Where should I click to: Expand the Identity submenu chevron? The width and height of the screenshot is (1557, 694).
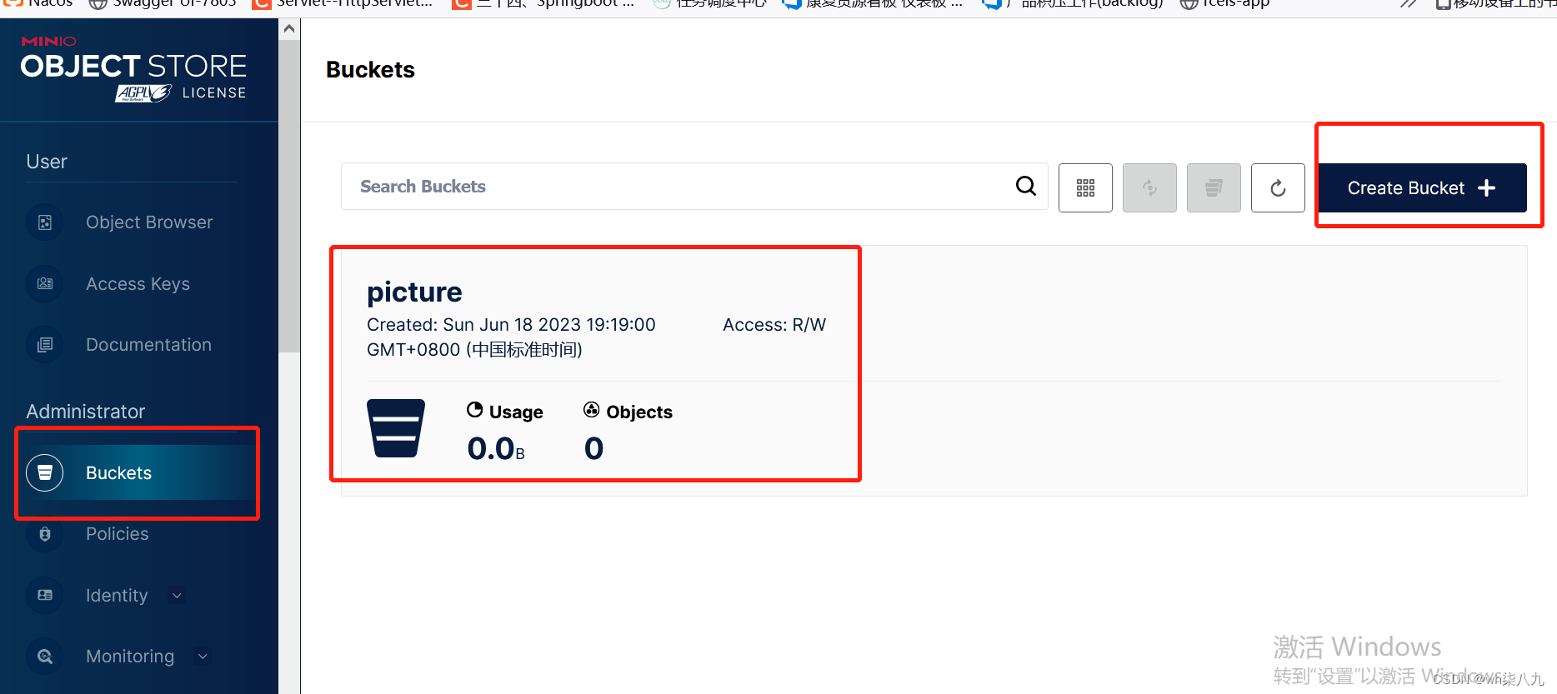click(177, 595)
